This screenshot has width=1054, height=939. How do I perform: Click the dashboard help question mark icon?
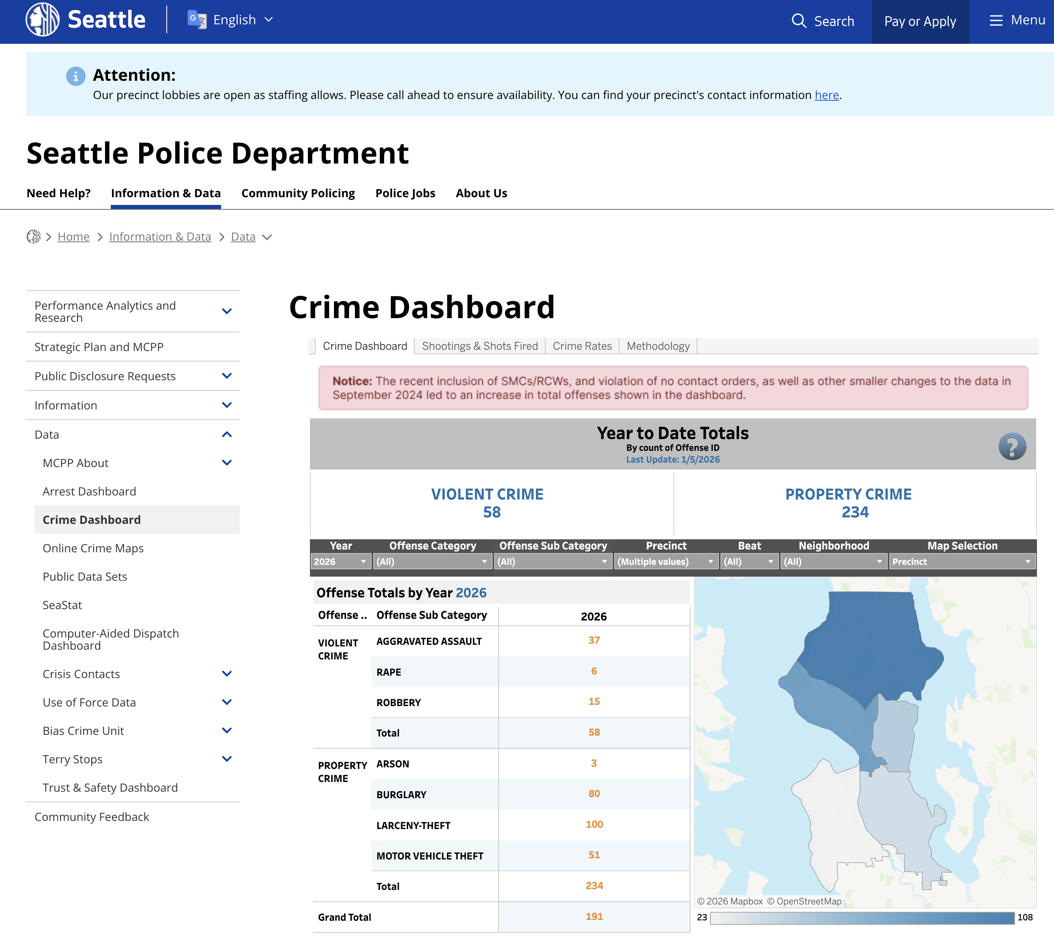[x=1012, y=446]
